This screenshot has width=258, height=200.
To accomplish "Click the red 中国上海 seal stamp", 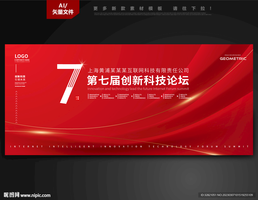I will pyautogui.click(x=77, y=98).
